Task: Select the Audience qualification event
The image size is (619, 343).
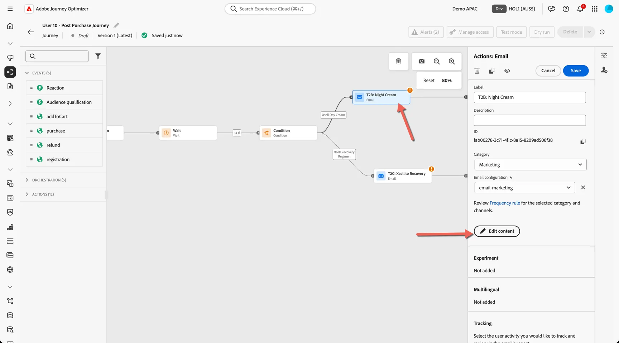Action: [x=64, y=102]
